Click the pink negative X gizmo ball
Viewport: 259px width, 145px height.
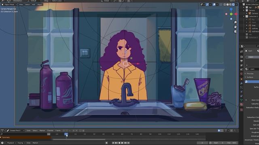(226, 14)
